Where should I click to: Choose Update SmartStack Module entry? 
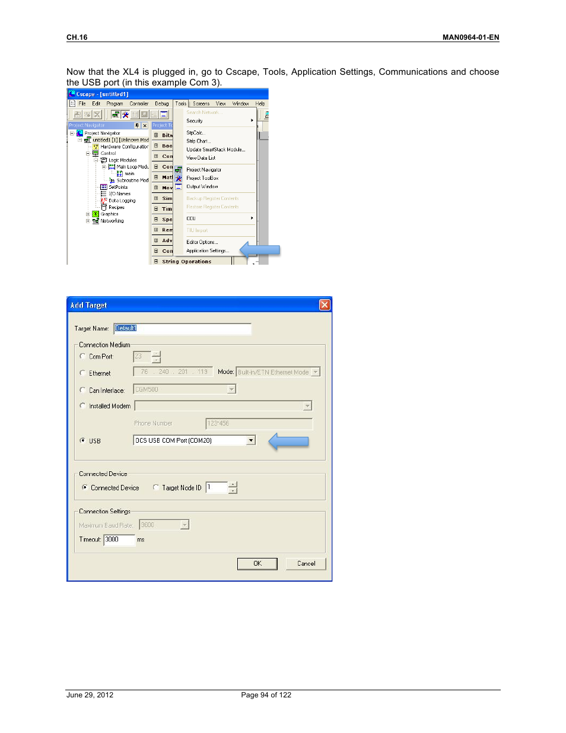click(215, 150)
